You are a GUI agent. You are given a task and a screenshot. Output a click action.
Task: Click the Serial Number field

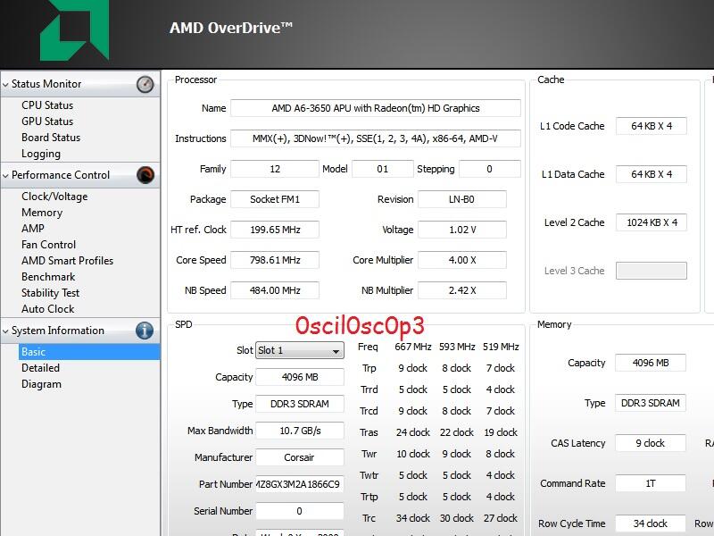tap(300, 511)
